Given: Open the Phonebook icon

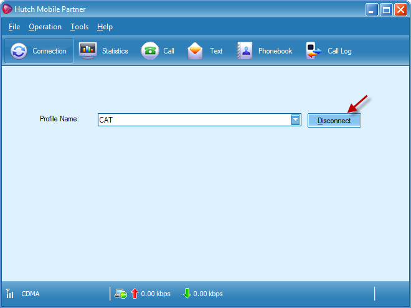Looking at the screenshot, I should click(x=244, y=50).
